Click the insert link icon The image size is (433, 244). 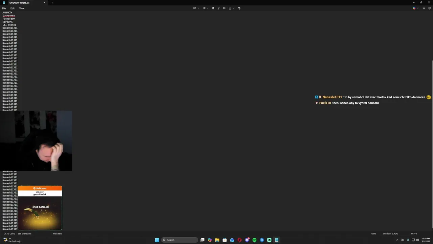click(x=224, y=8)
